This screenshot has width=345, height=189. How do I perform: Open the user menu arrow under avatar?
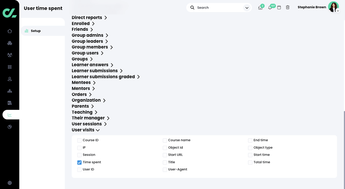click(x=338, y=10)
